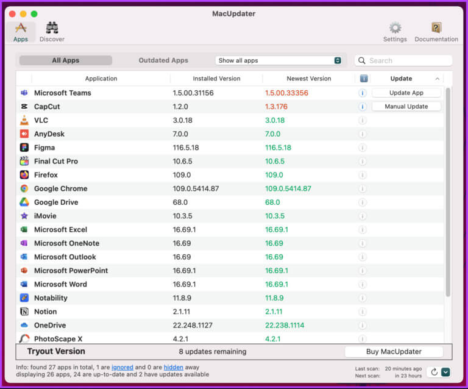This screenshot has height=389, width=468.
Task: Show info for VLC
Action: coord(363,120)
